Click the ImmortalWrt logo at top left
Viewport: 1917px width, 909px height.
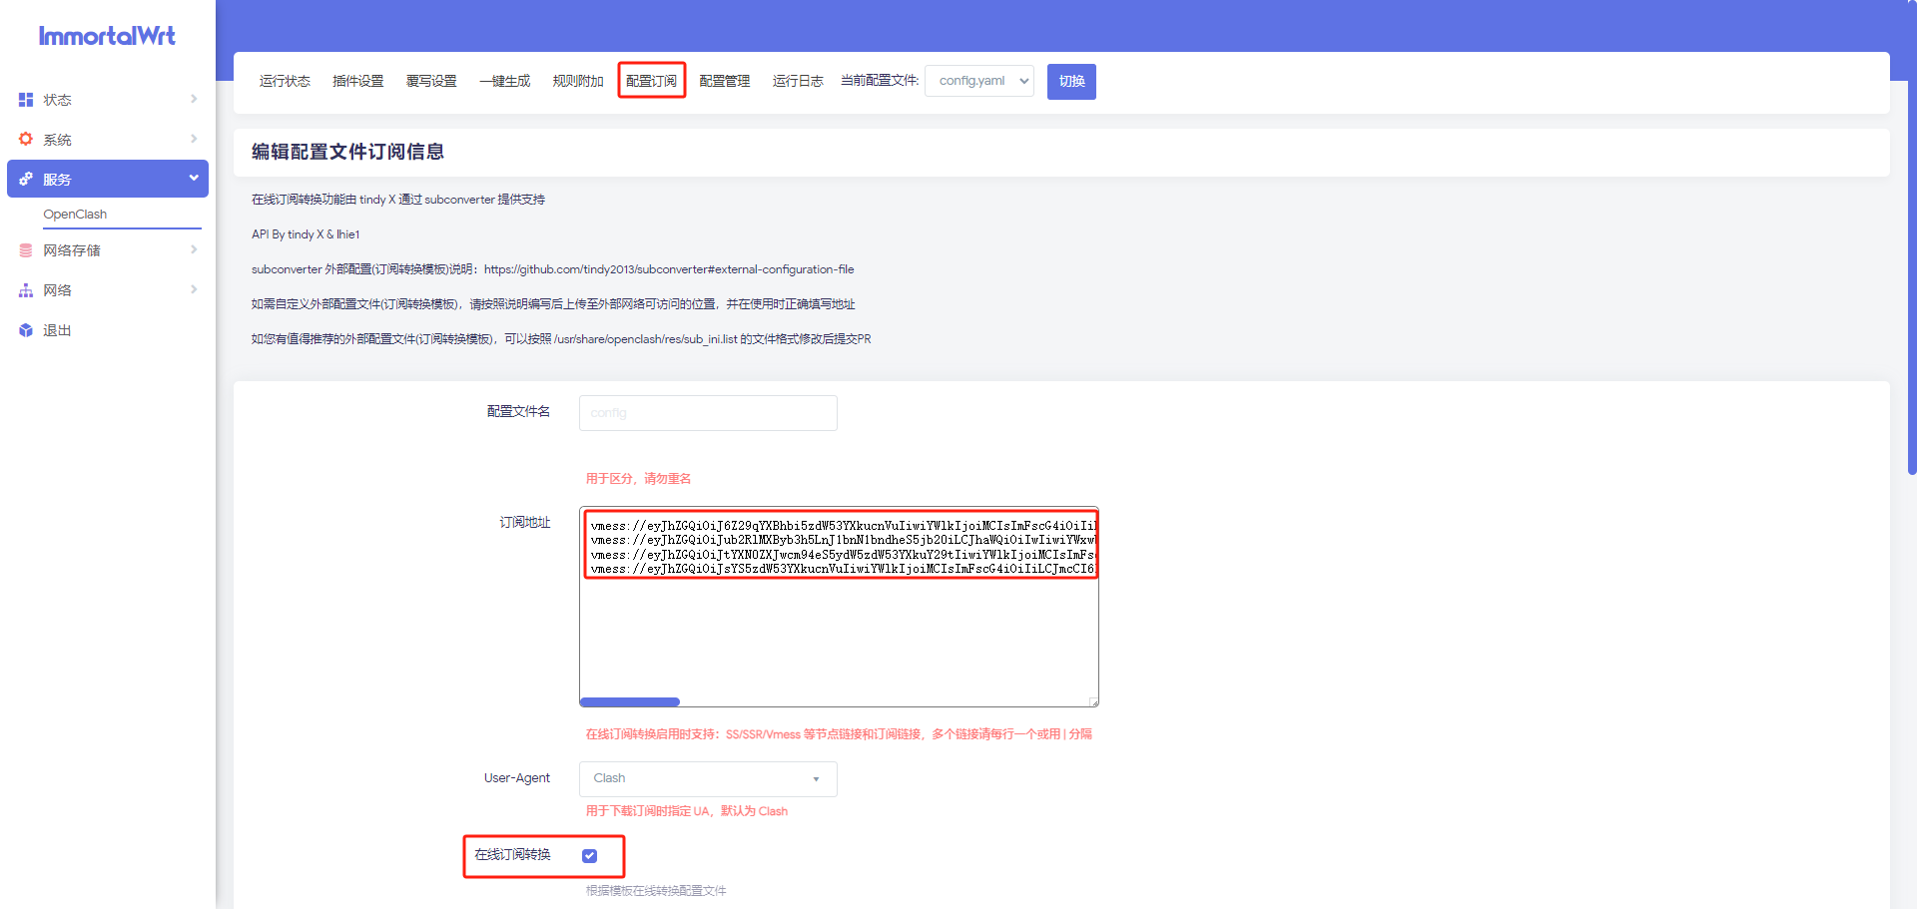pyautogui.click(x=106, y=36)
